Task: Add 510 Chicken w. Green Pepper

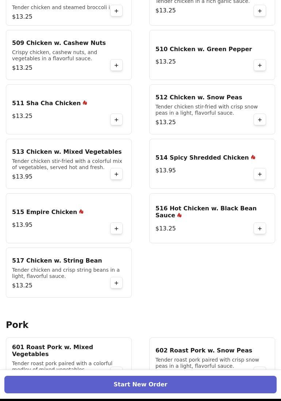Action: (x=259, y=65)
